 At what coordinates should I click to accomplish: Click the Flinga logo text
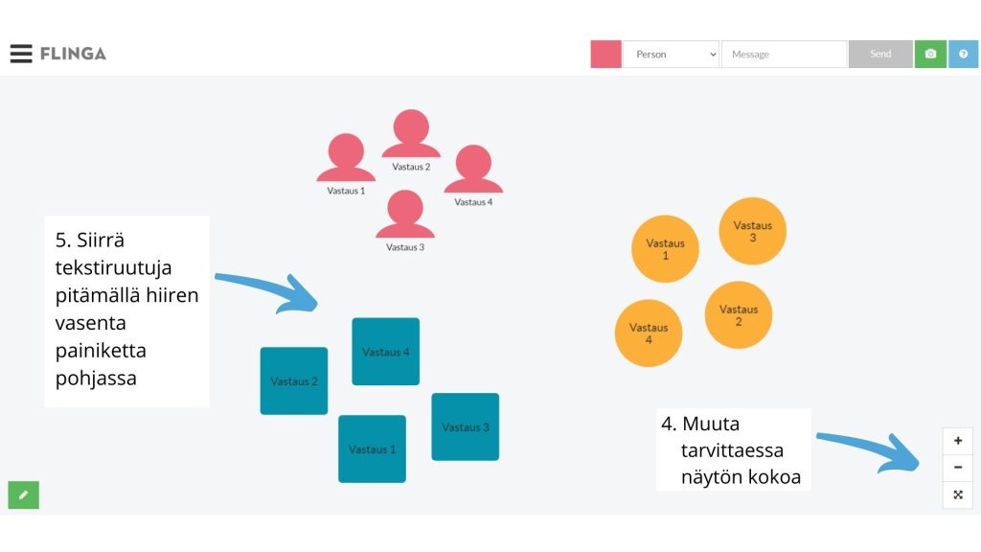pyautogui.click(x=73, y=54)
